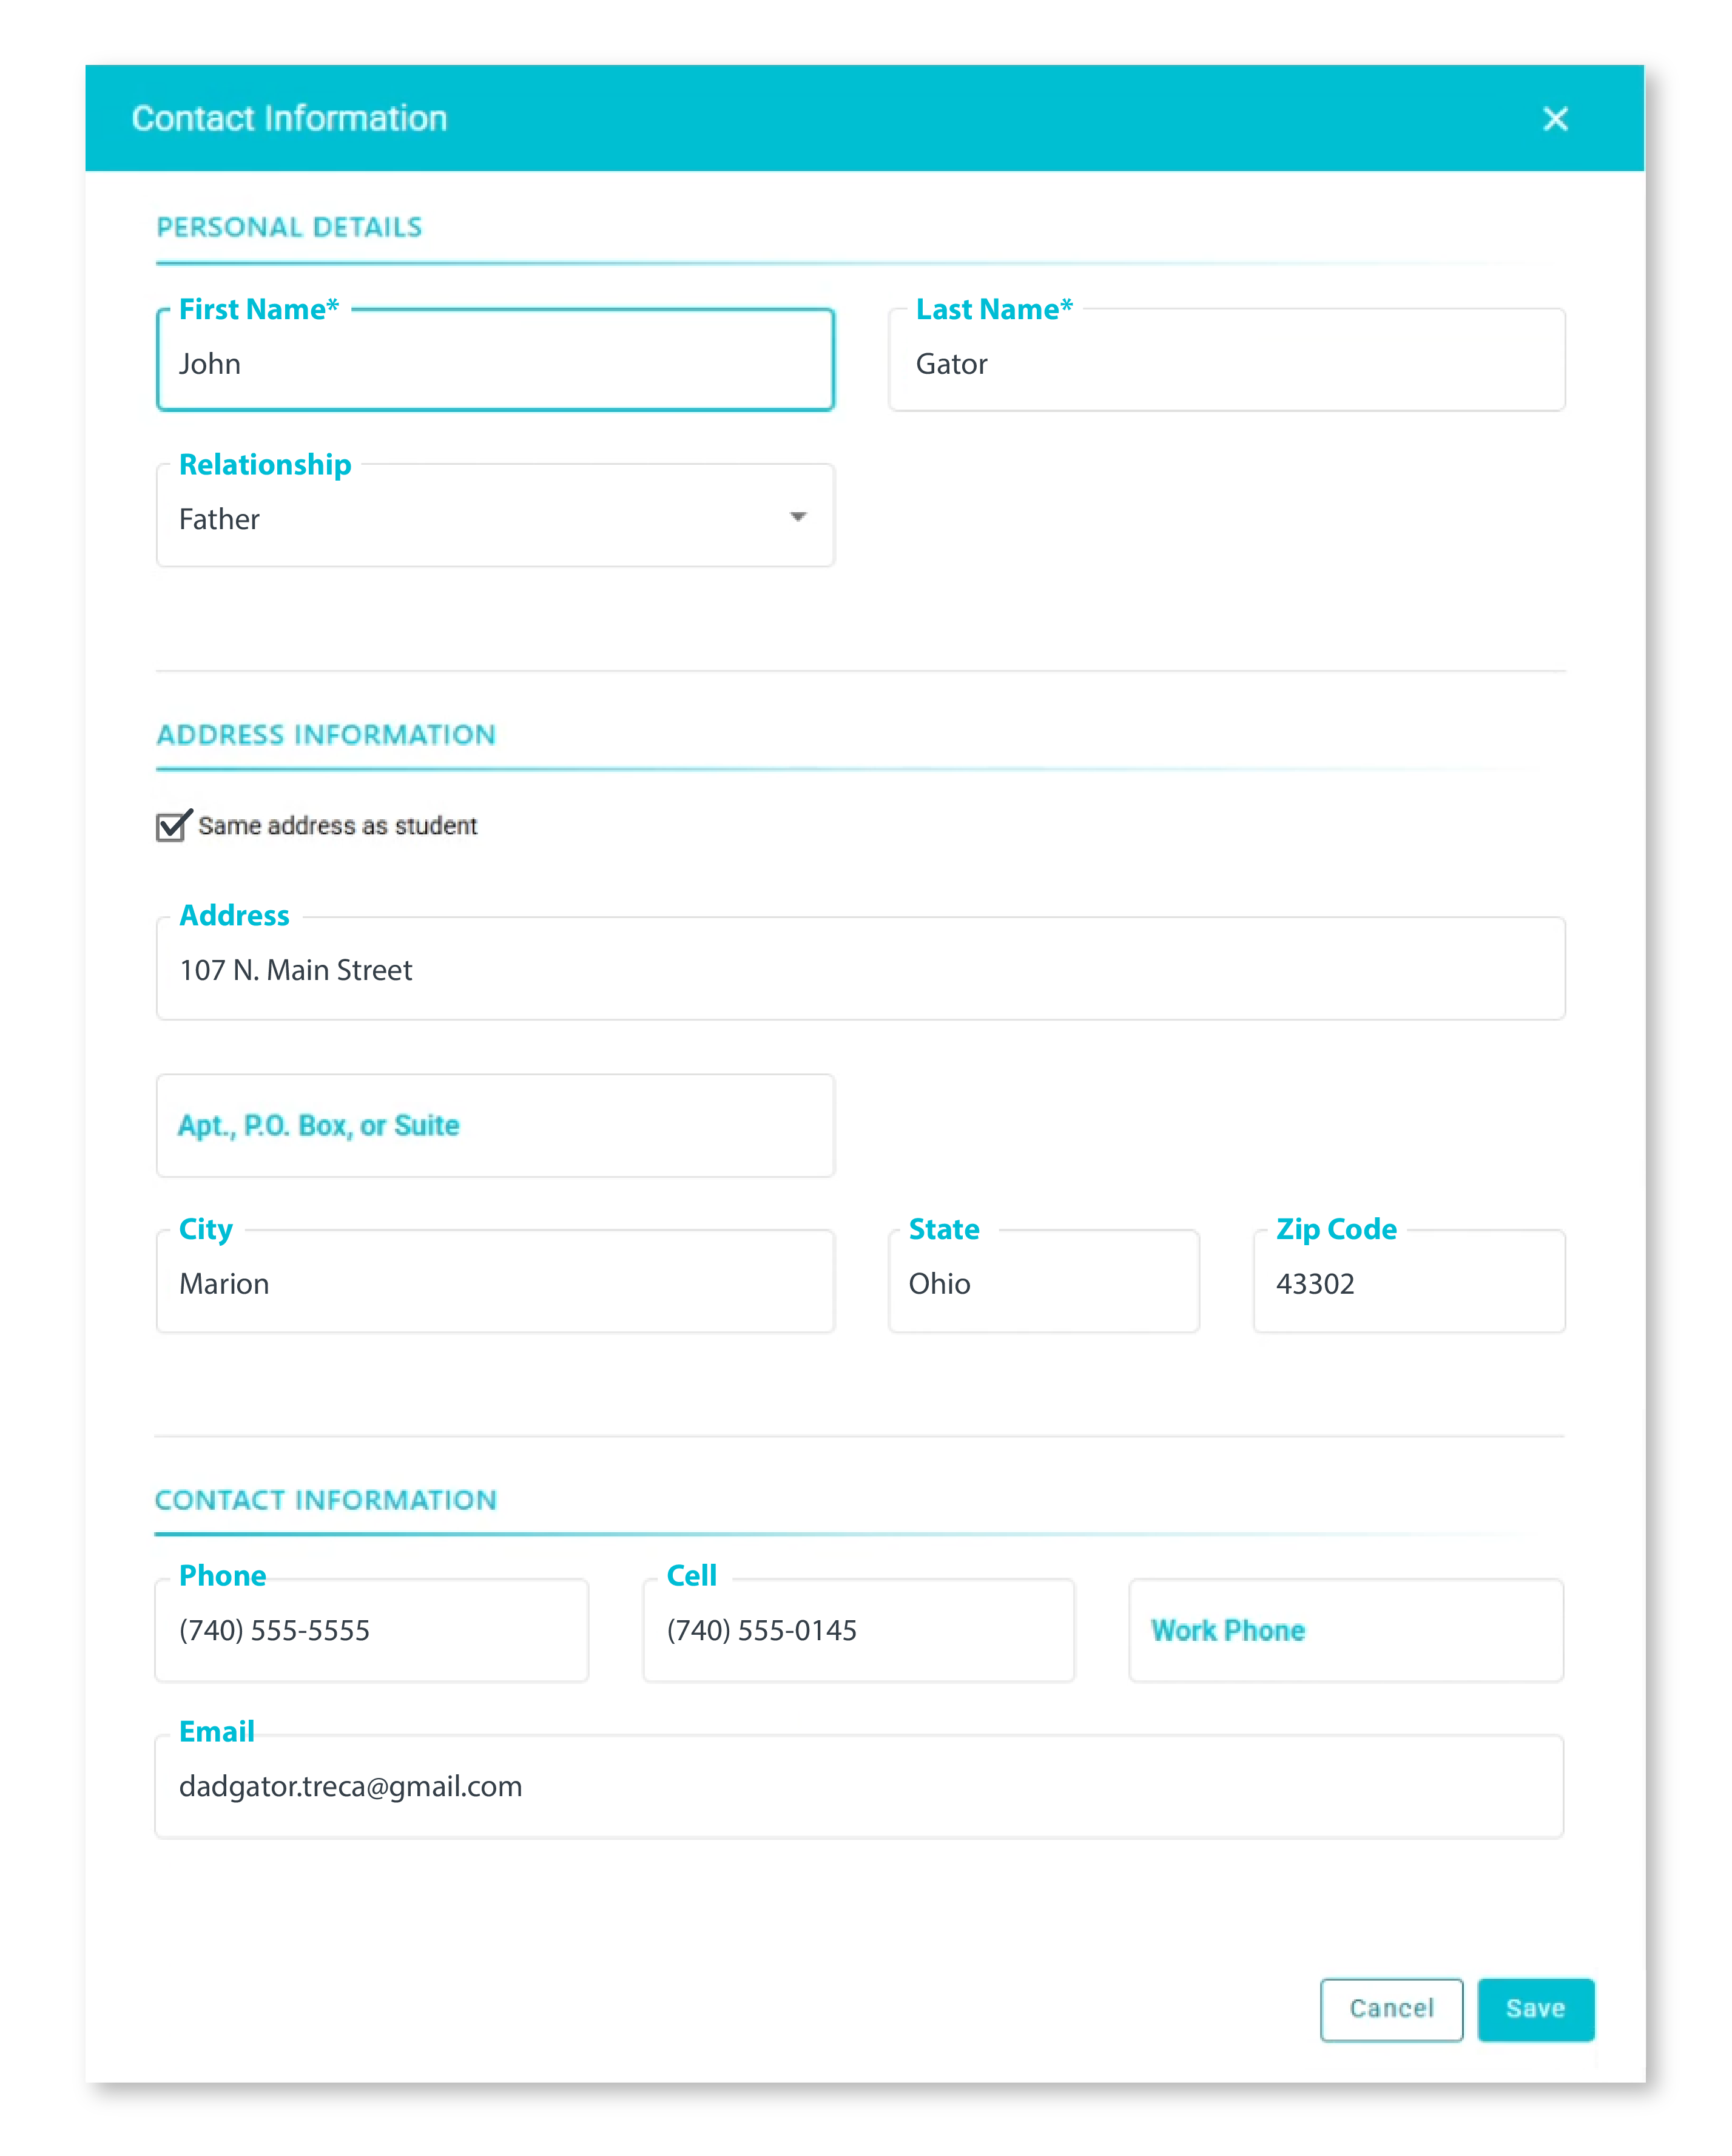Edit the Zip Code field 43302
The height and width of the screenshot is (2156, 1732).
(x=1408, y=1283)
